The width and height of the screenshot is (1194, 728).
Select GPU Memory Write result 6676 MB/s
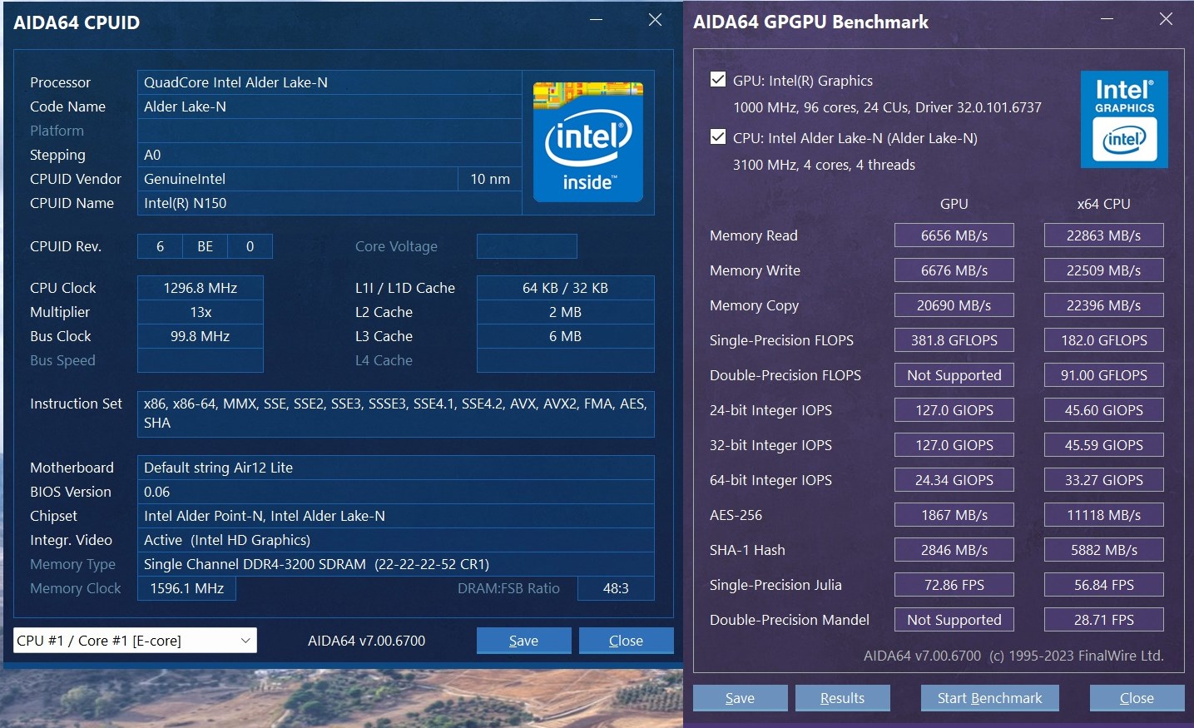(954, 270)
